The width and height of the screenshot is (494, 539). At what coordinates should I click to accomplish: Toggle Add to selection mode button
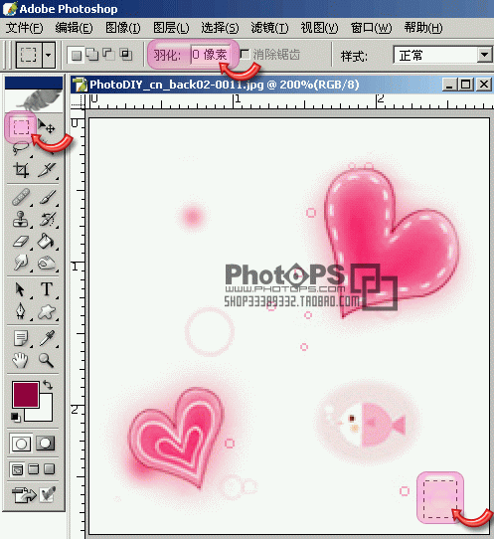(x=92, y=55)
